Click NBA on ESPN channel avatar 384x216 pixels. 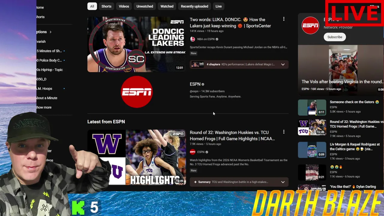[x=193, y=39]
